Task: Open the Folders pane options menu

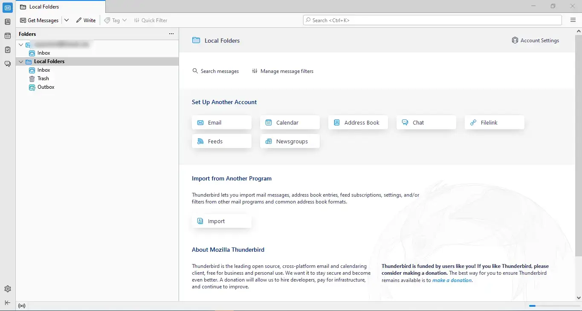Action: coord(171,34)
